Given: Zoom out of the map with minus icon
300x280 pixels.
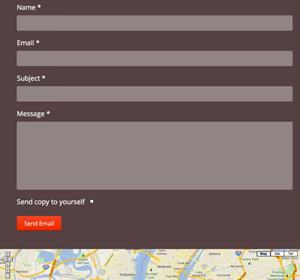Looking at the screenshot, I should [8, 276].
